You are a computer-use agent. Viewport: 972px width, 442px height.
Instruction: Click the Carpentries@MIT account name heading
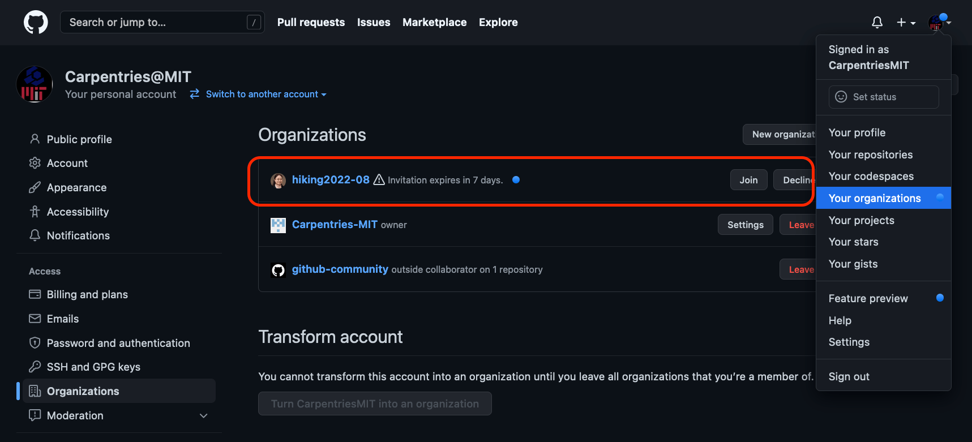(x=128, y=76)
